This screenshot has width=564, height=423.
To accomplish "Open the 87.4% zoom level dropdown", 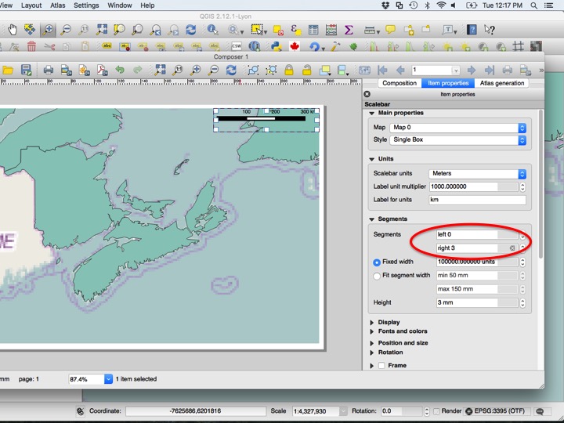I will [108, 379].
